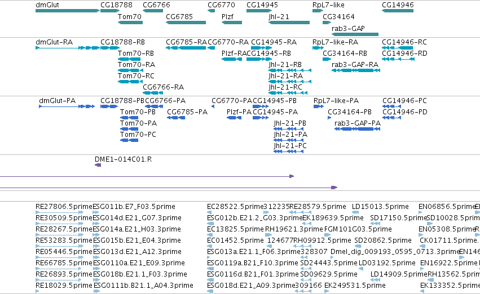Open the Plzf gene label

point(227,16)
